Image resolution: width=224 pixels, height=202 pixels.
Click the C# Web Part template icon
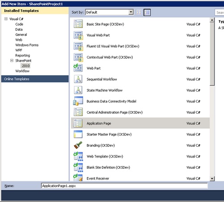(78, 68)
